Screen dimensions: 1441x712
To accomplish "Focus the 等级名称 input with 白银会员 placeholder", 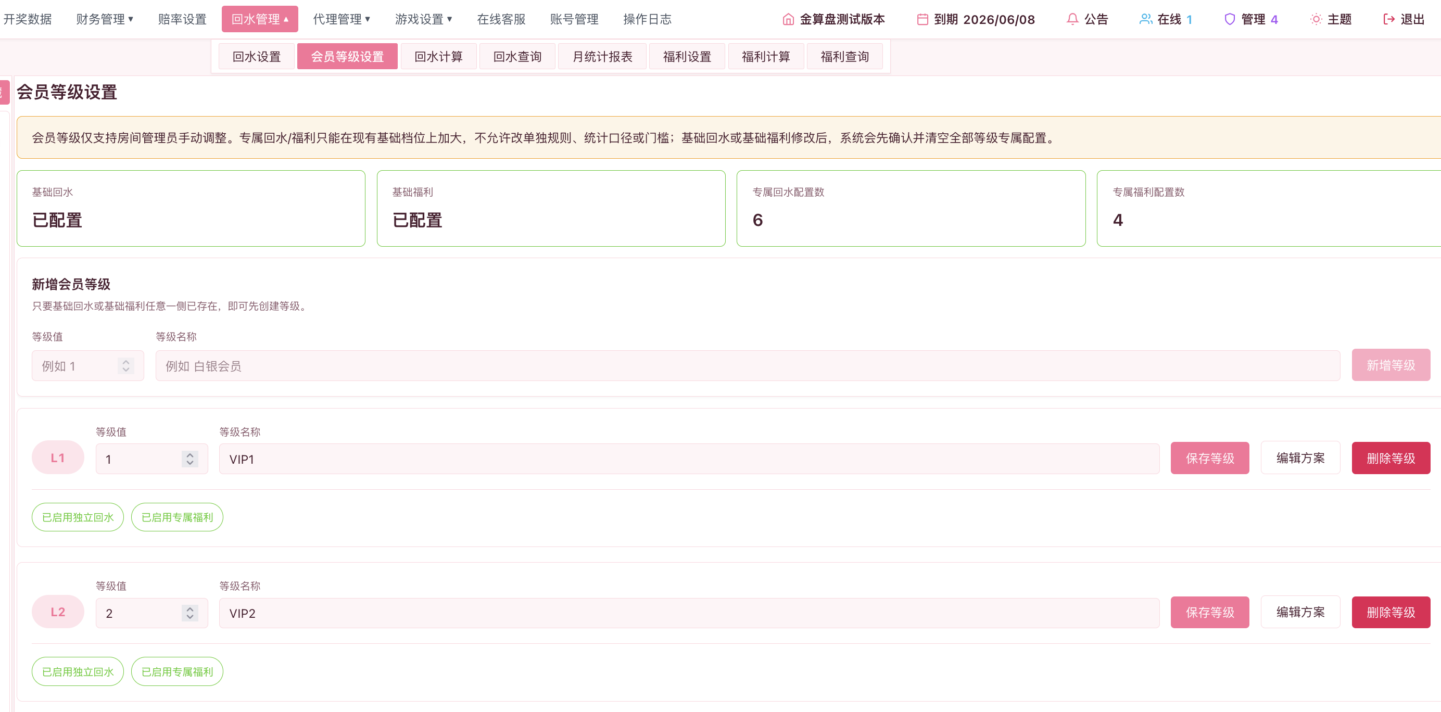I will click(x=748, y=366).
